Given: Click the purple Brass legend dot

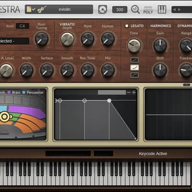Looking at the screenshot, I should [9, 93].
